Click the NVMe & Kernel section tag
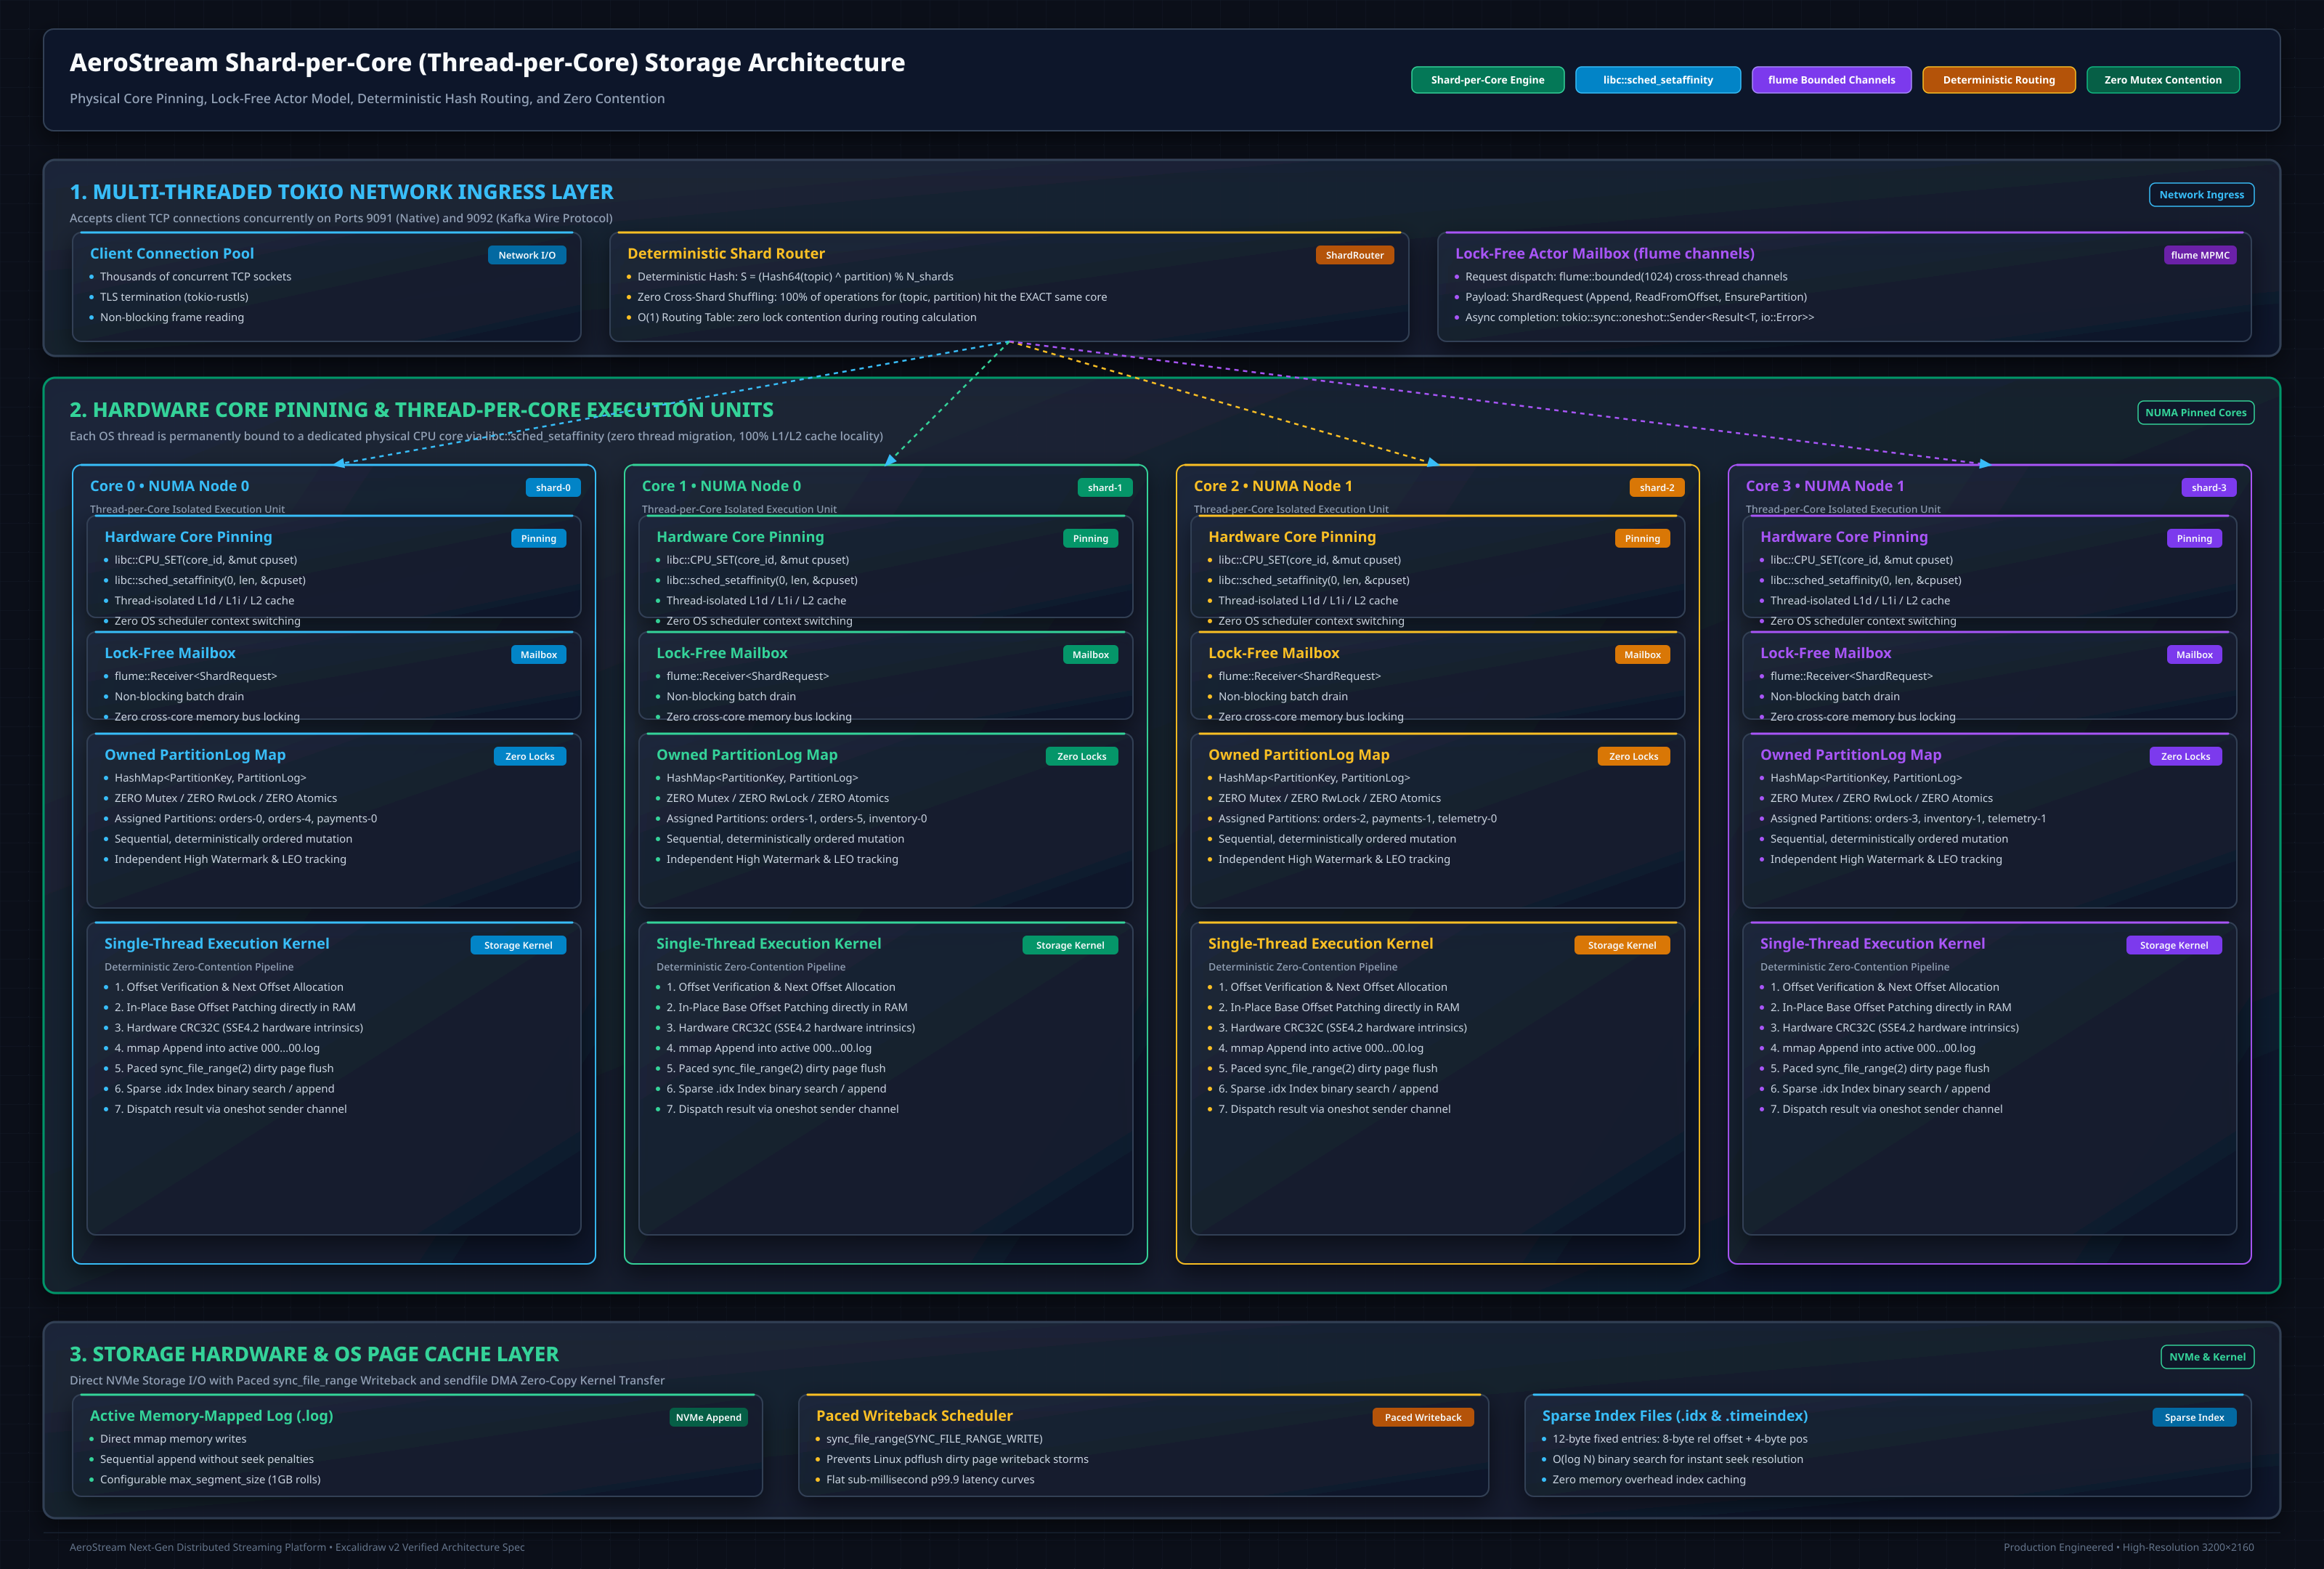This screenshot has height=1569, width=2324. click(2207, 1357)
